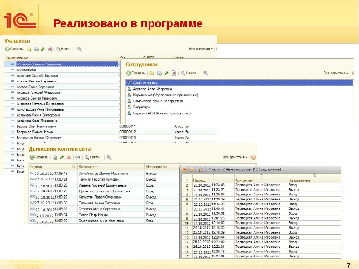
Task: Open Все действия dropdown in Учащиеся window
Action: (x=201, y=49)
